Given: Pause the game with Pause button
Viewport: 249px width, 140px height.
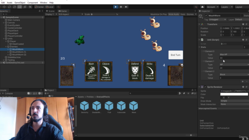Looking at the screenshot, I should [x=121, y=7].
